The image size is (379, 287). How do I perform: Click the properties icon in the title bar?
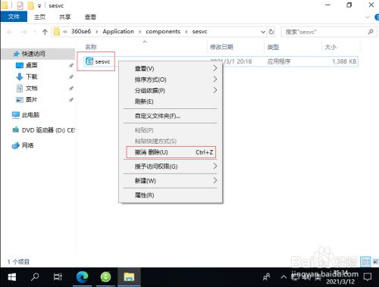coord(20,5)
